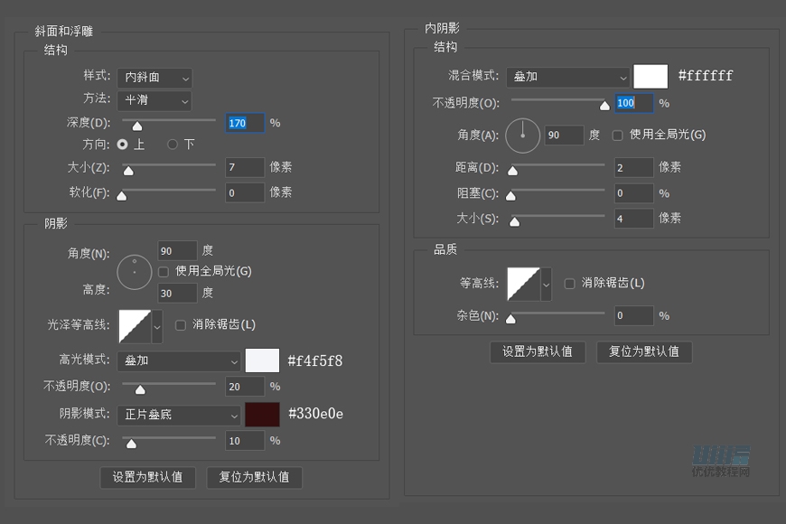Click the Inner Shadow contour (等高线) thumbnail
The image size is (786, 524).
(525, 283)
